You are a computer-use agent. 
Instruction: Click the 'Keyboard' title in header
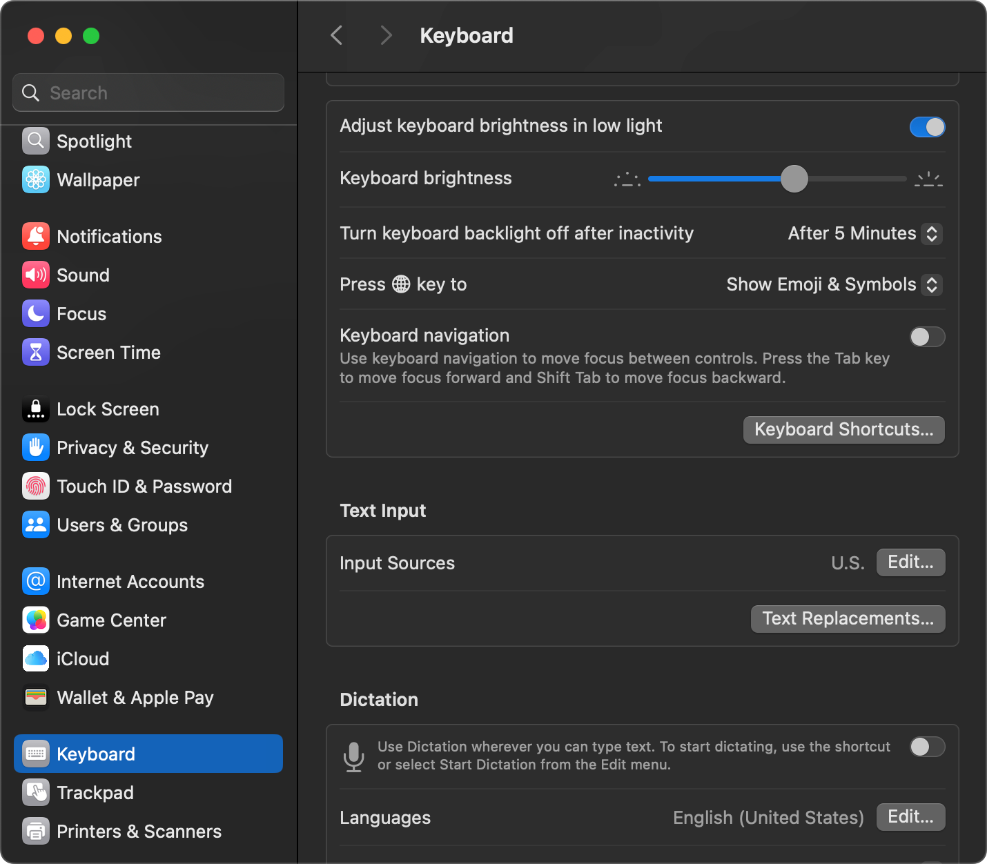pyautogui.click(x=467, y=35)
